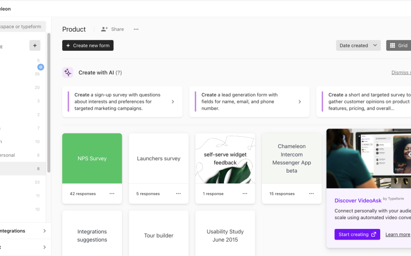Click the Create with AI help question mark
The height and width of the screenshot is (256, 411).
[x=119, y=73]
